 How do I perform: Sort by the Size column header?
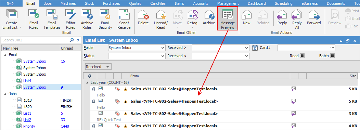332,76
